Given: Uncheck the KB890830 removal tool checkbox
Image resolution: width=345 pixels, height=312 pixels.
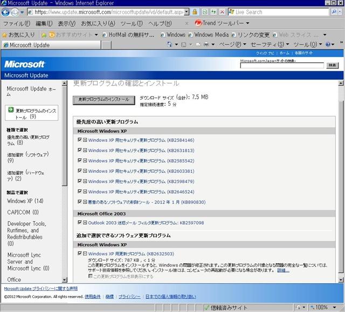Looking at the screenshot, I should tap(80, 201).
